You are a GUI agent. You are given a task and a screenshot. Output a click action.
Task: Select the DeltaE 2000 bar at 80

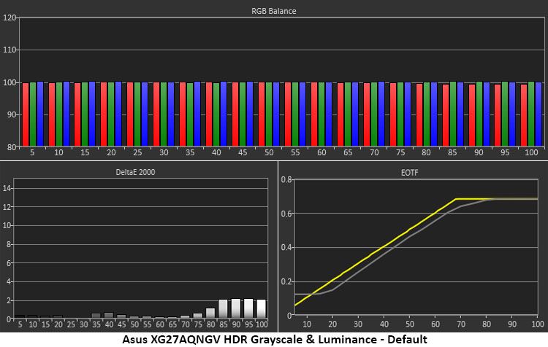coord(210,313)
